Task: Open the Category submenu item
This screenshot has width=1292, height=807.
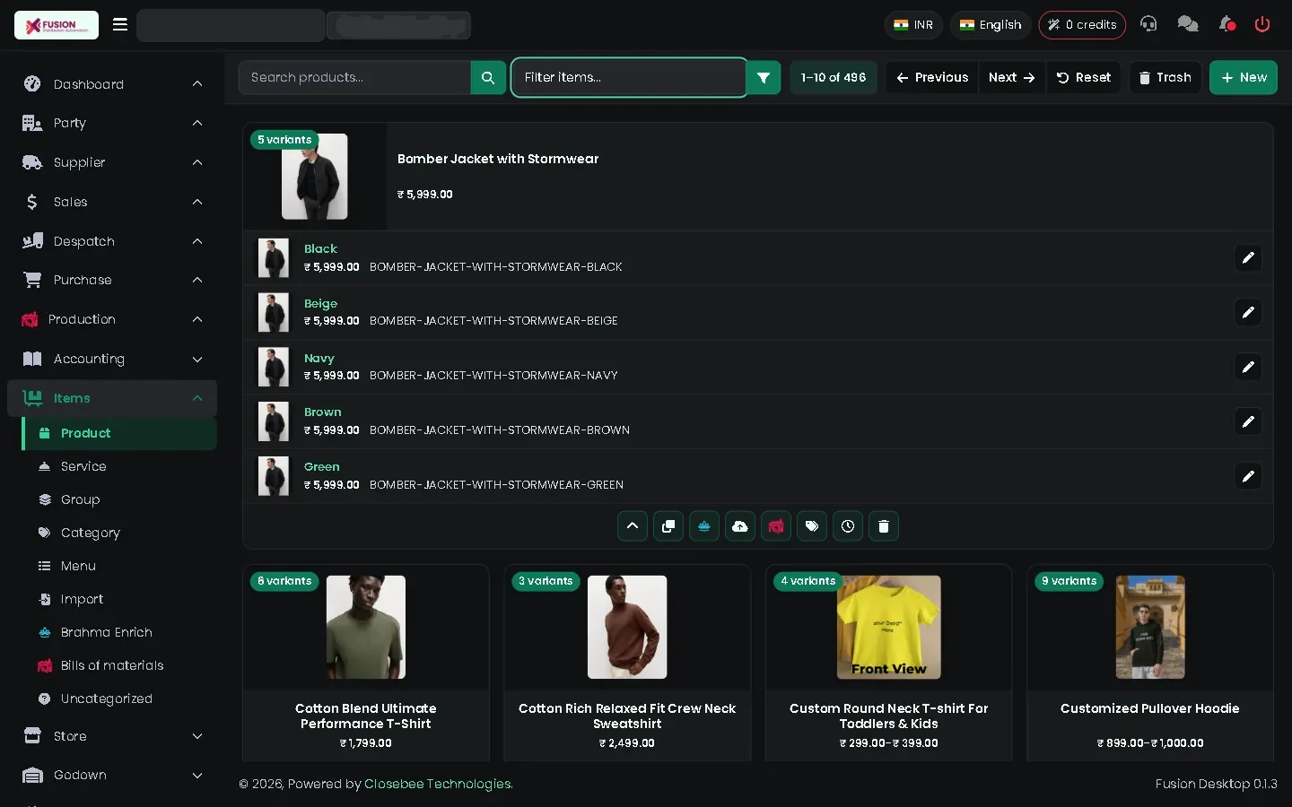Action: [x=119, y=533]
